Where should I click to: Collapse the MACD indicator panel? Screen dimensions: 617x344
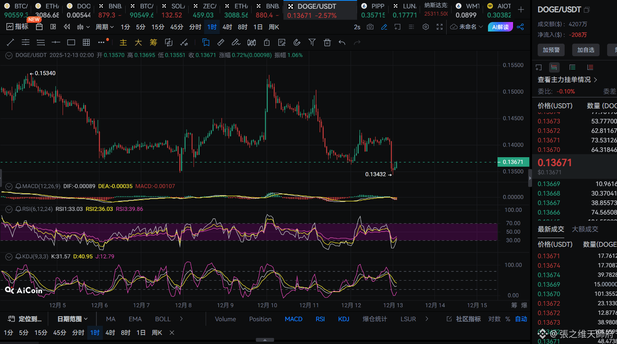point(9,186)
